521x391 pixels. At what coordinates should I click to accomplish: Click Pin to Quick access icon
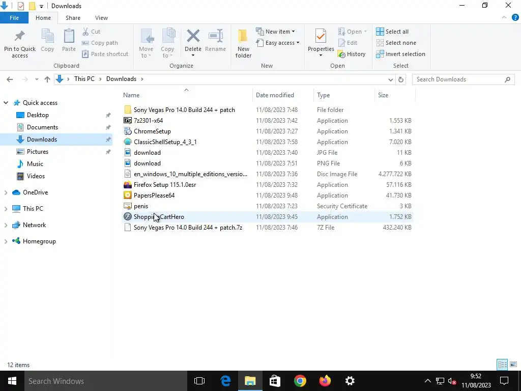point(20,36)
